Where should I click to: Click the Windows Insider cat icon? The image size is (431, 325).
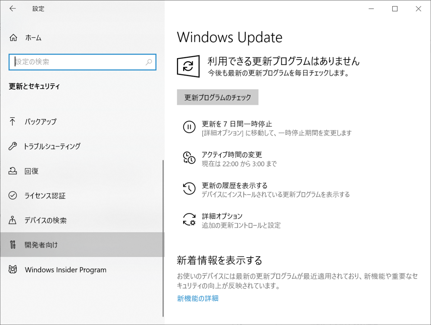(13, 270)
